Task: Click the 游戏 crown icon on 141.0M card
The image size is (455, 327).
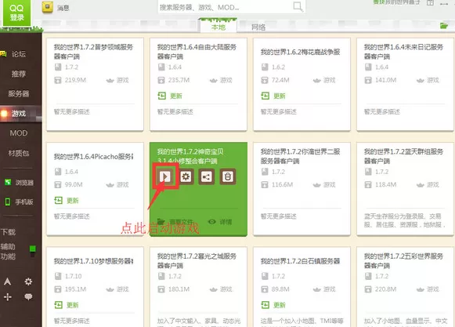Action: 421,80
